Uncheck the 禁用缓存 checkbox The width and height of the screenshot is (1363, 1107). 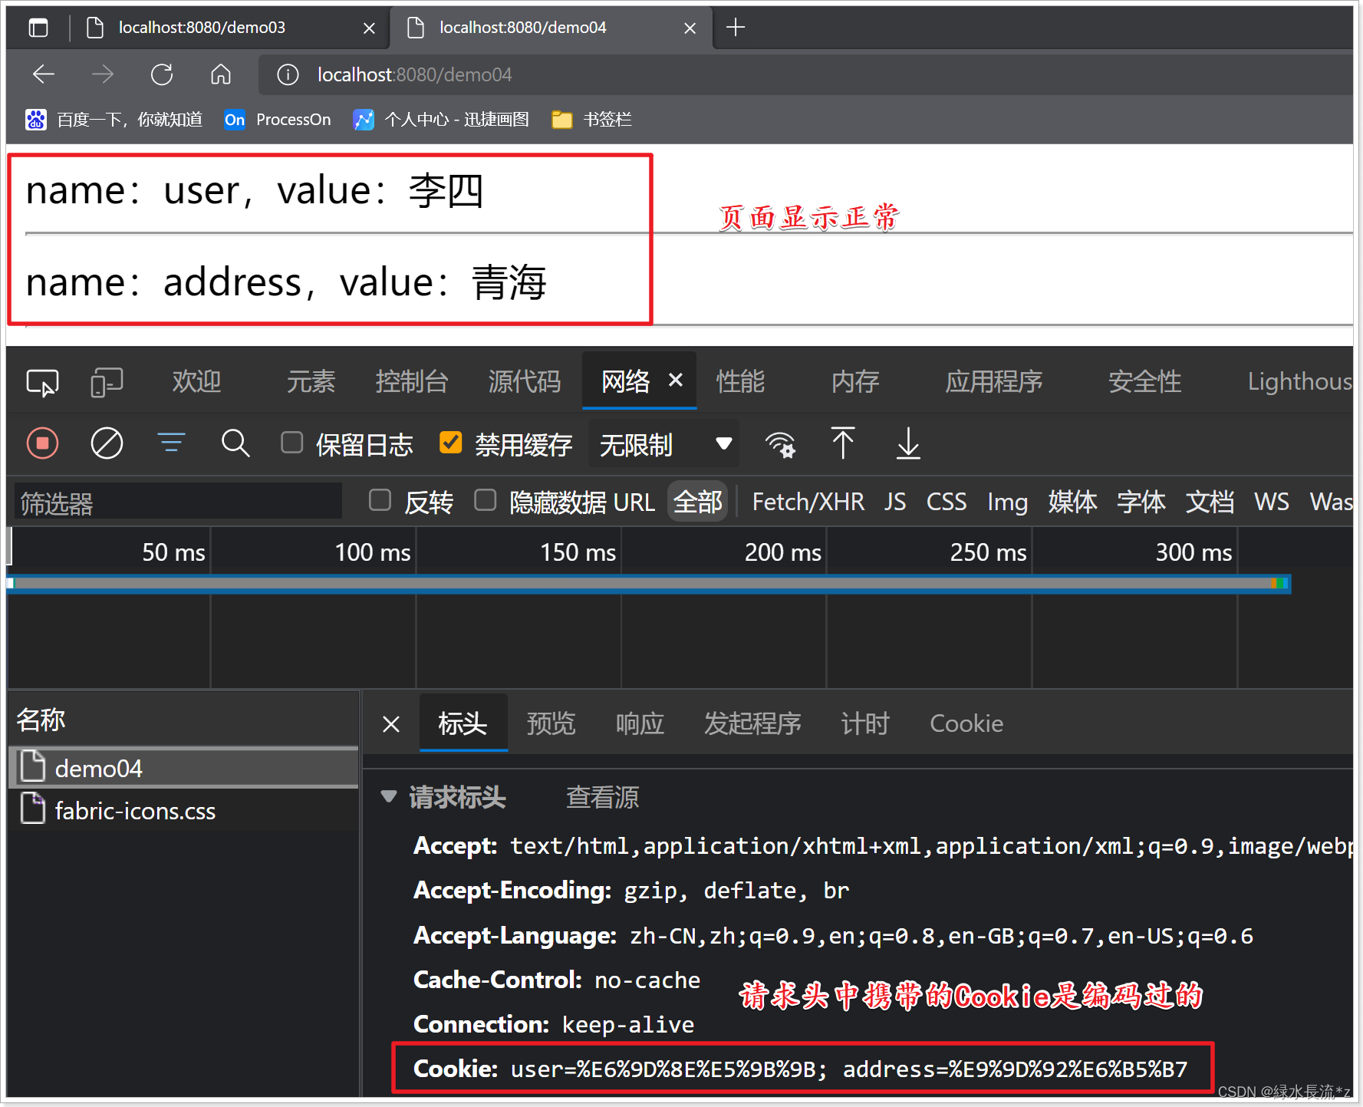click(451, 443)
